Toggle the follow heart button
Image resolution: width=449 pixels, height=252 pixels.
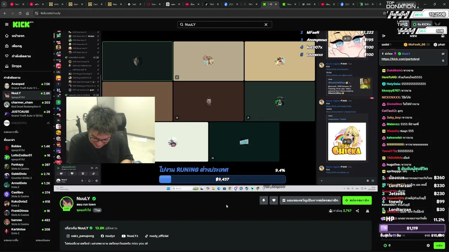coord(274,201)
